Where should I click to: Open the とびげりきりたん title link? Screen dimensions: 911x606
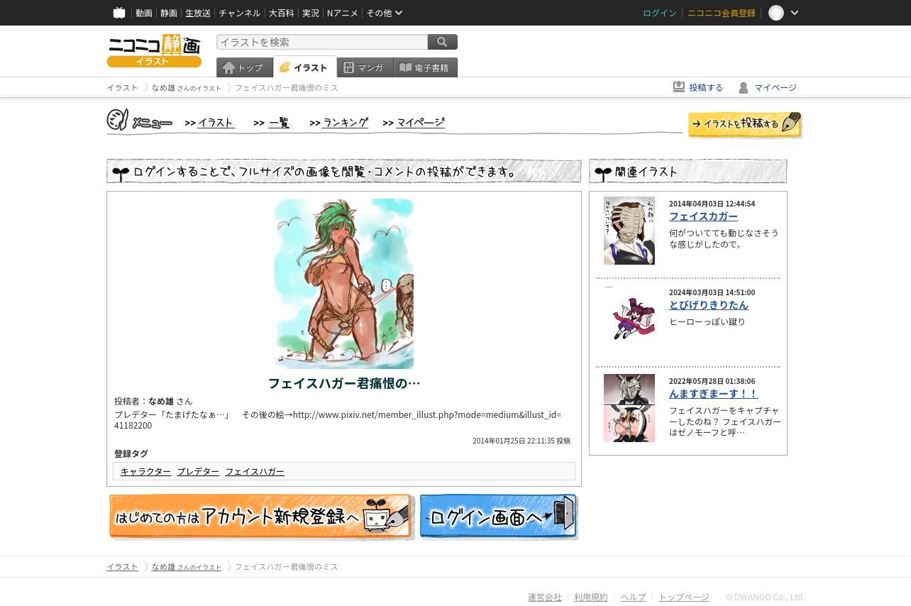pyautogui.click(x=708, y=304)
